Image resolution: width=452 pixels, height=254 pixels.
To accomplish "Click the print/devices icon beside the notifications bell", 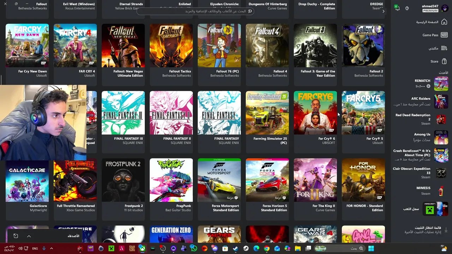I will [407, 8].
